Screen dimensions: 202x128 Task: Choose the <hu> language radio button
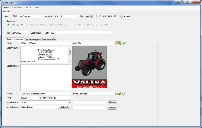(37, 25)
